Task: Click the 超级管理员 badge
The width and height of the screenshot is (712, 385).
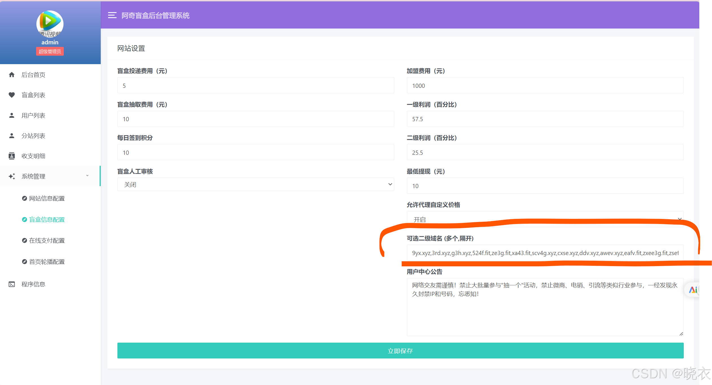Action: [x=50, y=51]
